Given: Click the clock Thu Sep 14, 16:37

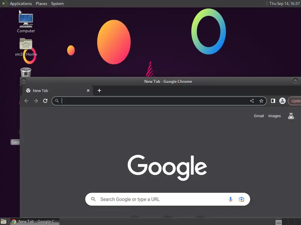Looking at the screenshot, I should point(285,4).
